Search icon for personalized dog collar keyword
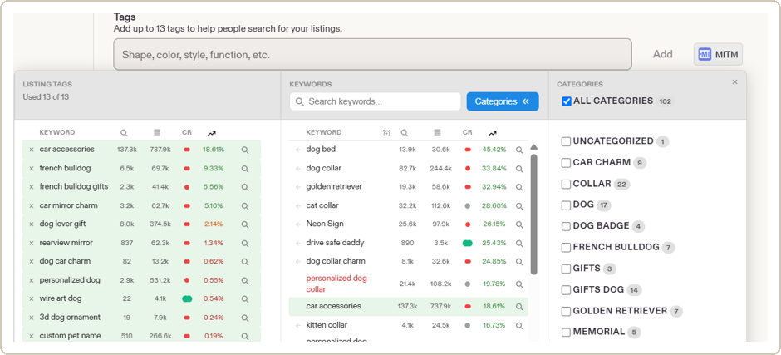Screen dimensions: 781x355 (x=519, y=284)
